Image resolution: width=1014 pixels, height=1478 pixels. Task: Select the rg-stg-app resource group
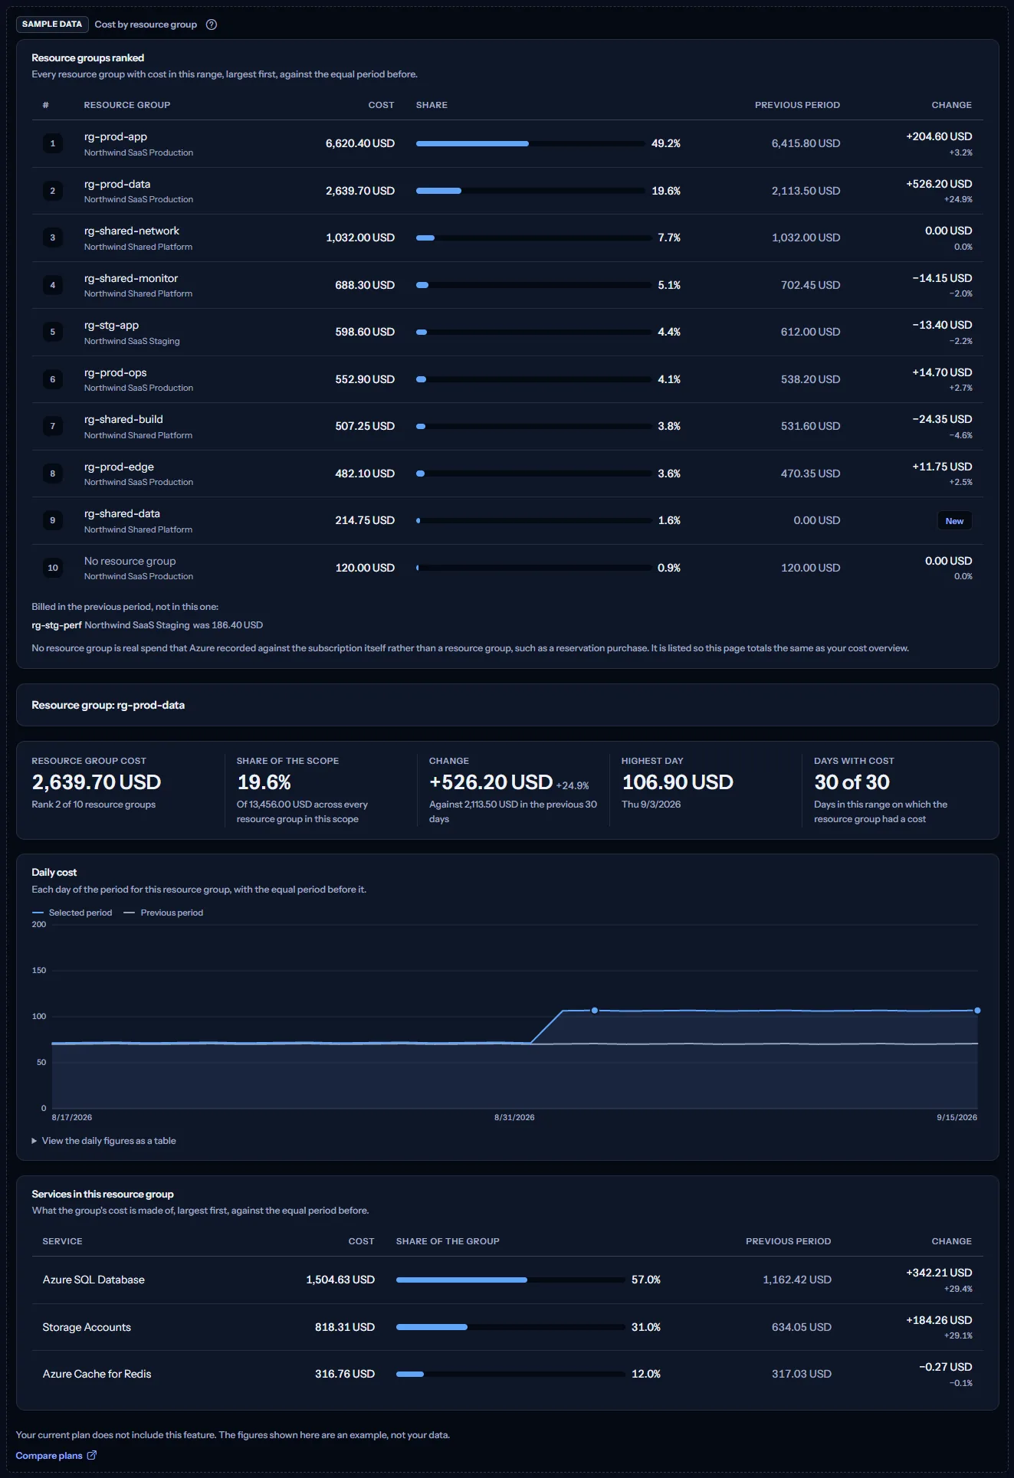tap(112, 325)
